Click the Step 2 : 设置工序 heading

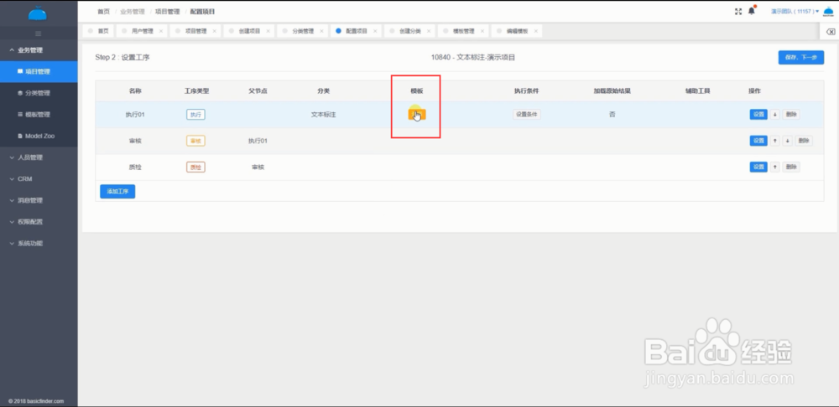pos(122,57)
